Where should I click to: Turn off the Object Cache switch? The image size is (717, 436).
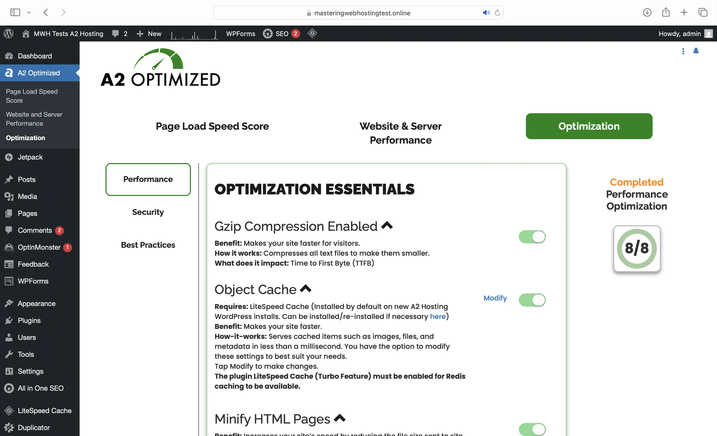[532, 300]
